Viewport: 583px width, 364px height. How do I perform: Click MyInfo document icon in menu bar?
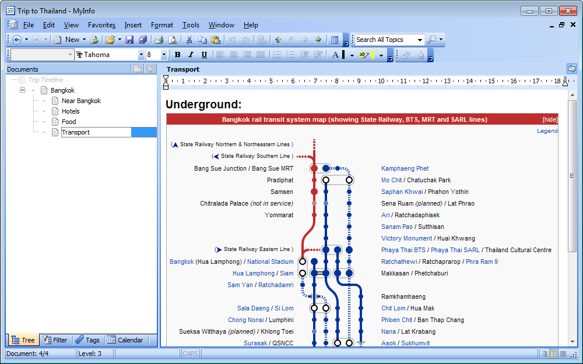(13, 25)
